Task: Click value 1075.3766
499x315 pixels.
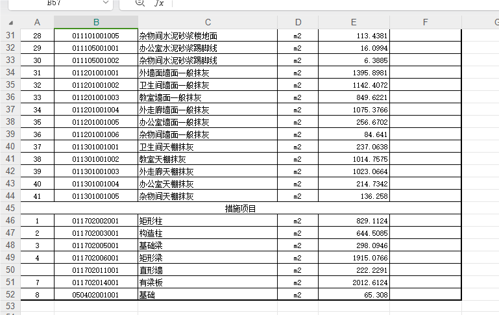Action: 354,110
